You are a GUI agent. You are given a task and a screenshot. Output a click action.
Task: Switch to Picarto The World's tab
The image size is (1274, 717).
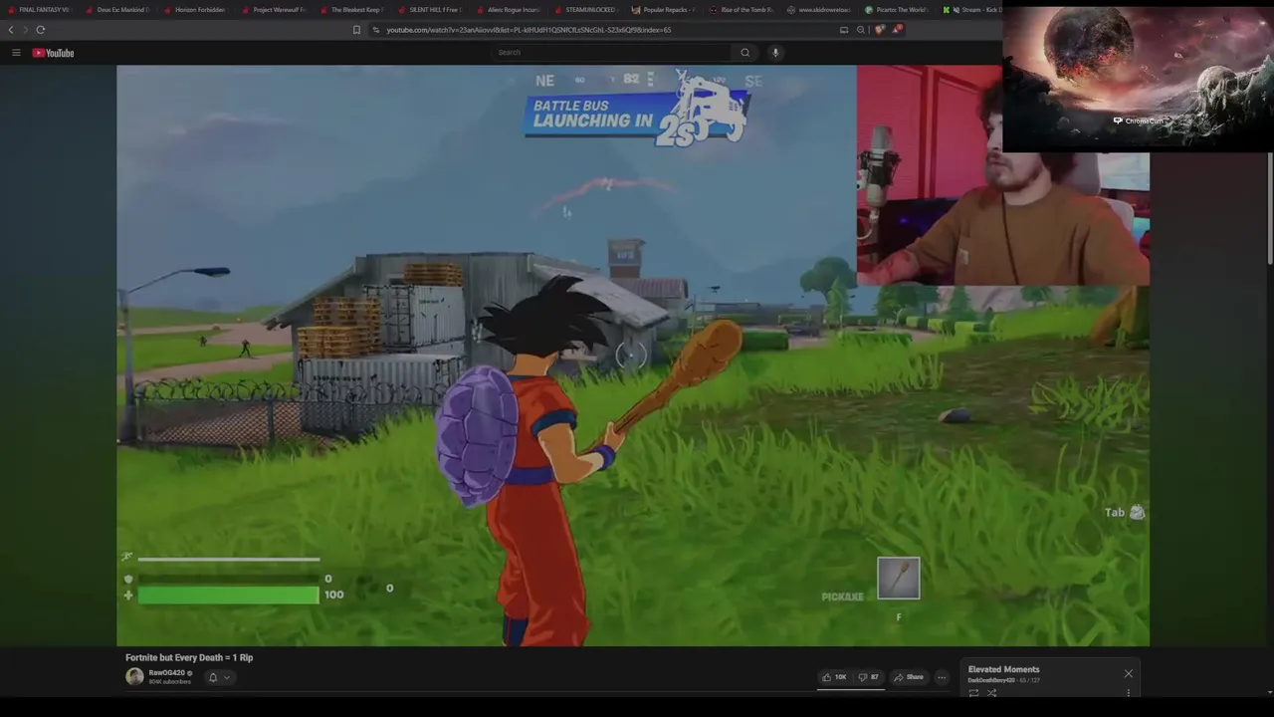coord(896,10)
